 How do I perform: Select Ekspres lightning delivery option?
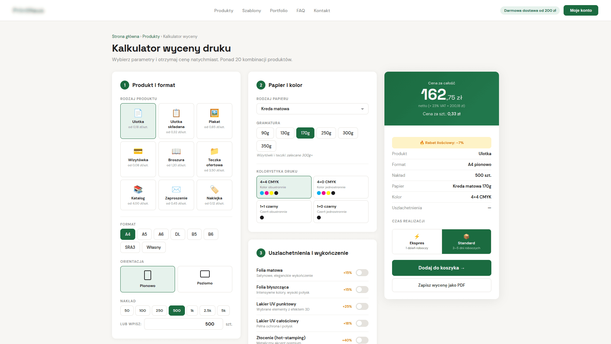click(x=417, y=241)
